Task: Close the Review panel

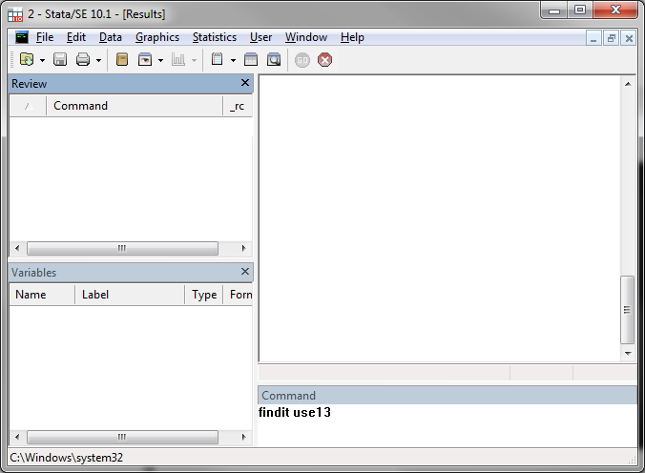Action: (x=245, y=83)
